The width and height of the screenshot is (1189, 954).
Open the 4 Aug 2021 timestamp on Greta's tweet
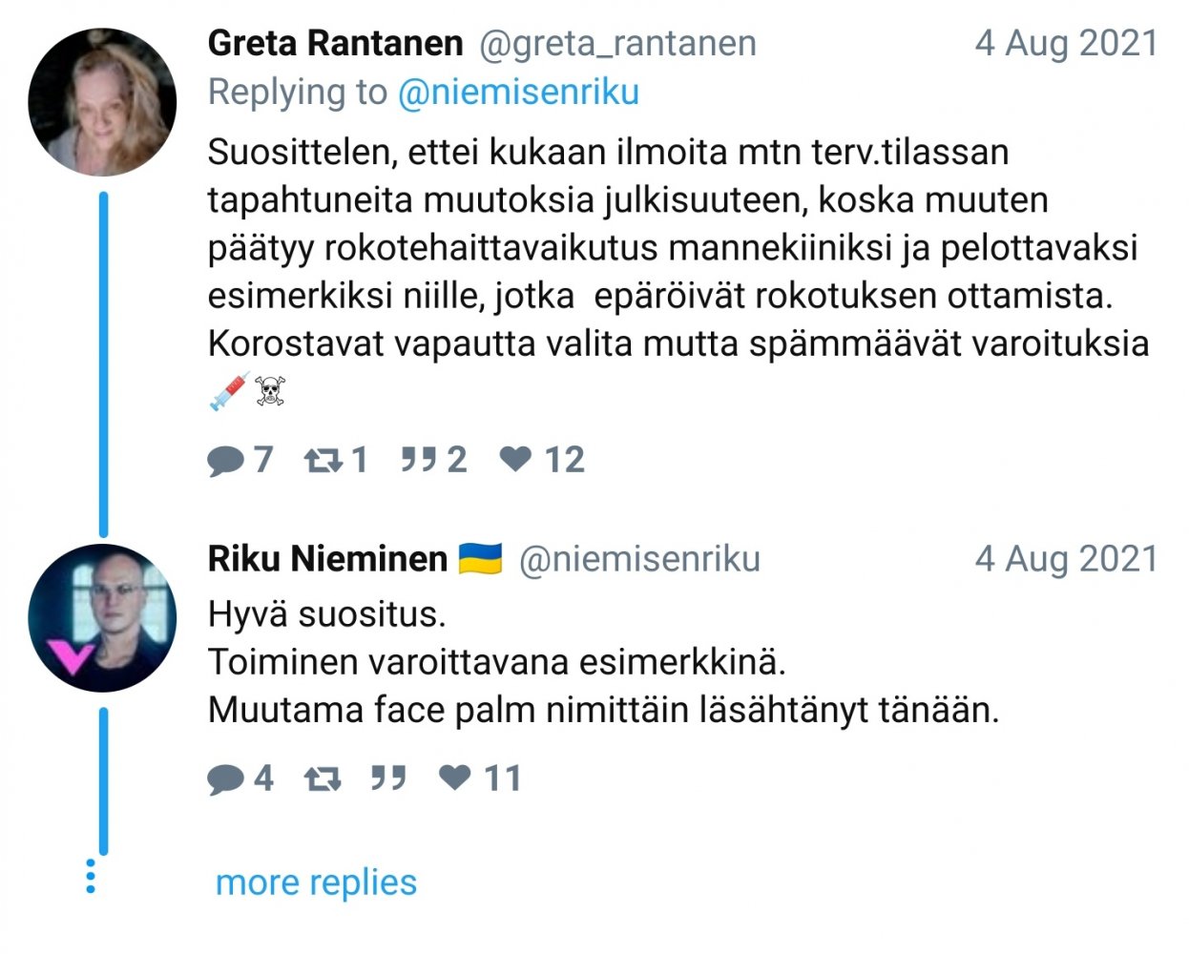click(1066, 43)
